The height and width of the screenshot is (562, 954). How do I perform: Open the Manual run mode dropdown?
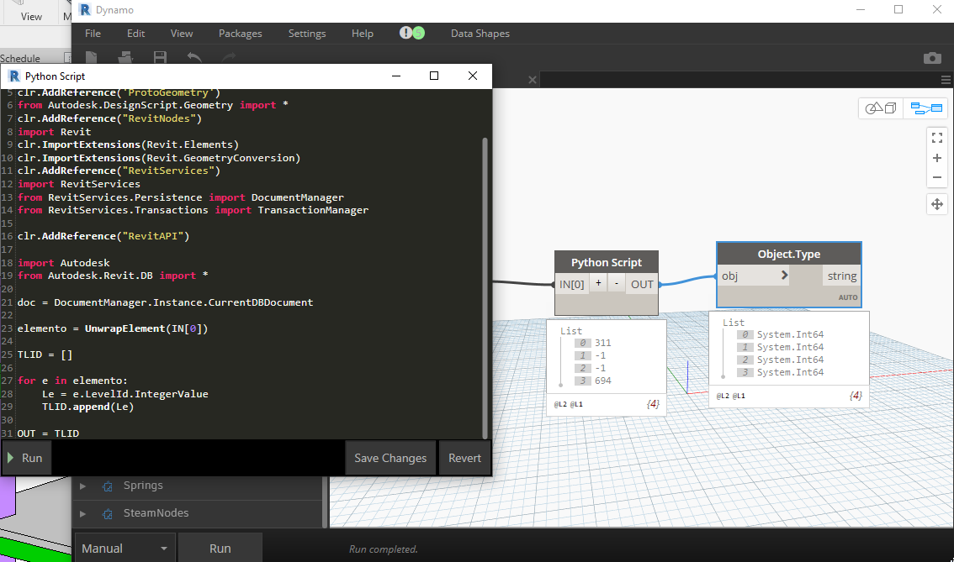tap(125, 548)
